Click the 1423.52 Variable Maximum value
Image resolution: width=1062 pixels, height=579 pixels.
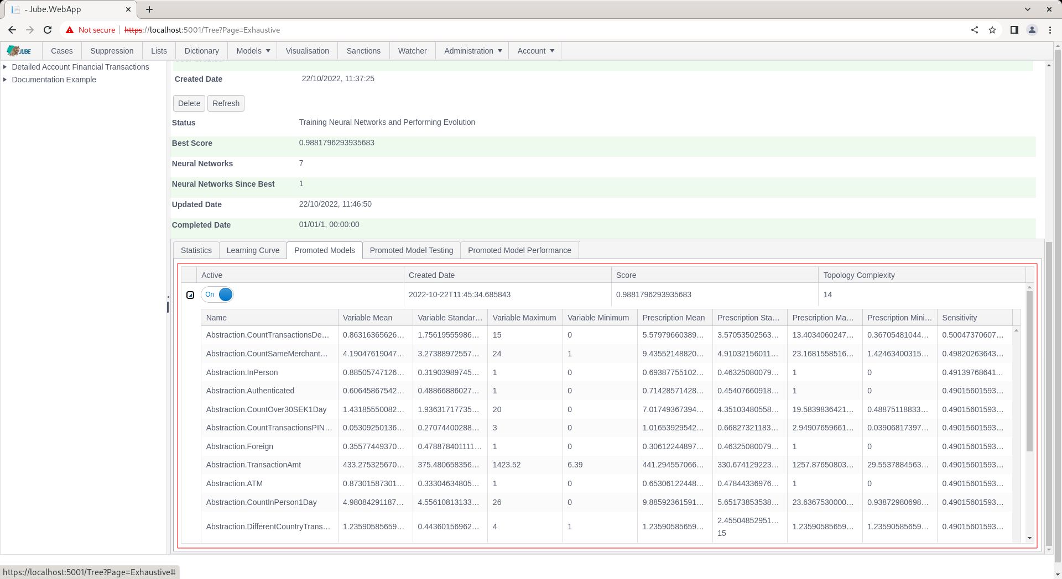coord(507,465)
